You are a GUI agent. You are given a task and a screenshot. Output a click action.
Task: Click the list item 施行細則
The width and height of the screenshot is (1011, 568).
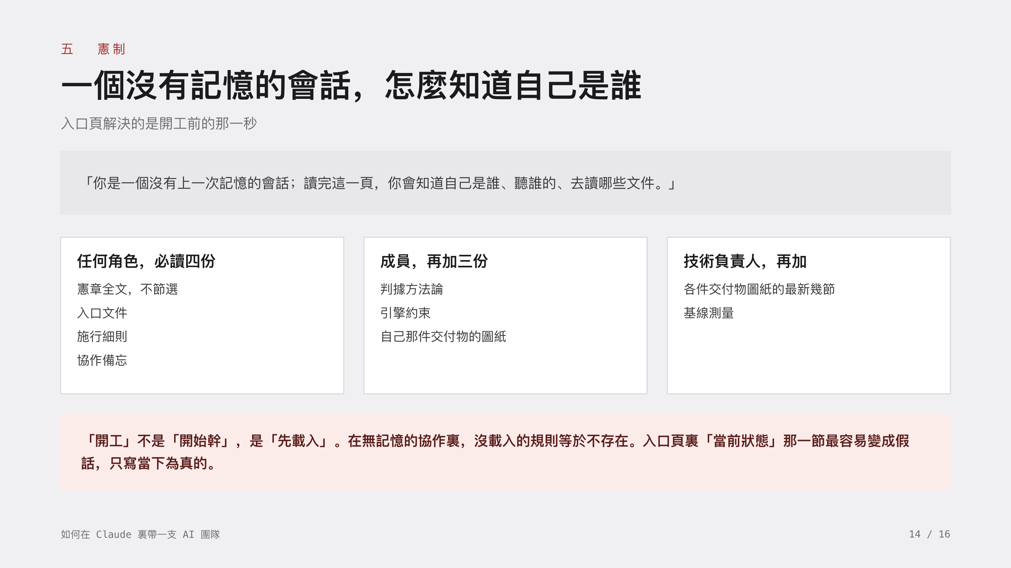pos(102,336)
